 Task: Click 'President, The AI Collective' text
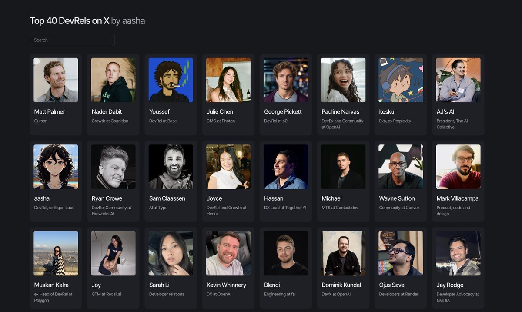[x=452, y=124]
